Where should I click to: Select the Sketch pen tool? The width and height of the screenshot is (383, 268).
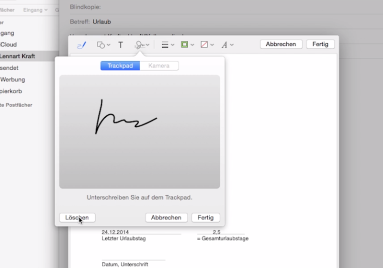pos(81,45)
